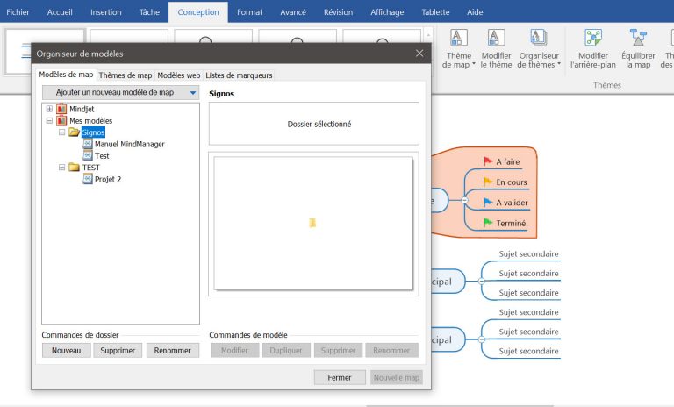The image size is (674, 407).
Task: Click the green Terminé flag
Action: point(489,223)
